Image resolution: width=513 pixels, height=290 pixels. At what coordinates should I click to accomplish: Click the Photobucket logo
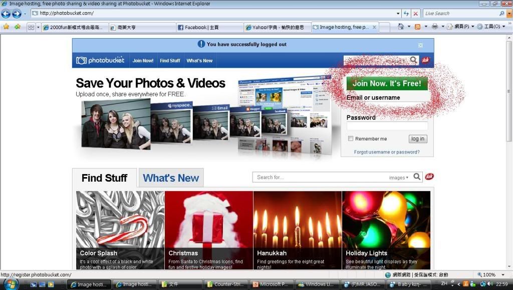click(100, 60)
